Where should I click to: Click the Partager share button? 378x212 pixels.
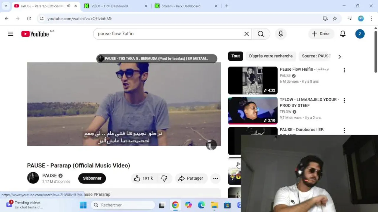click(191, 178)
